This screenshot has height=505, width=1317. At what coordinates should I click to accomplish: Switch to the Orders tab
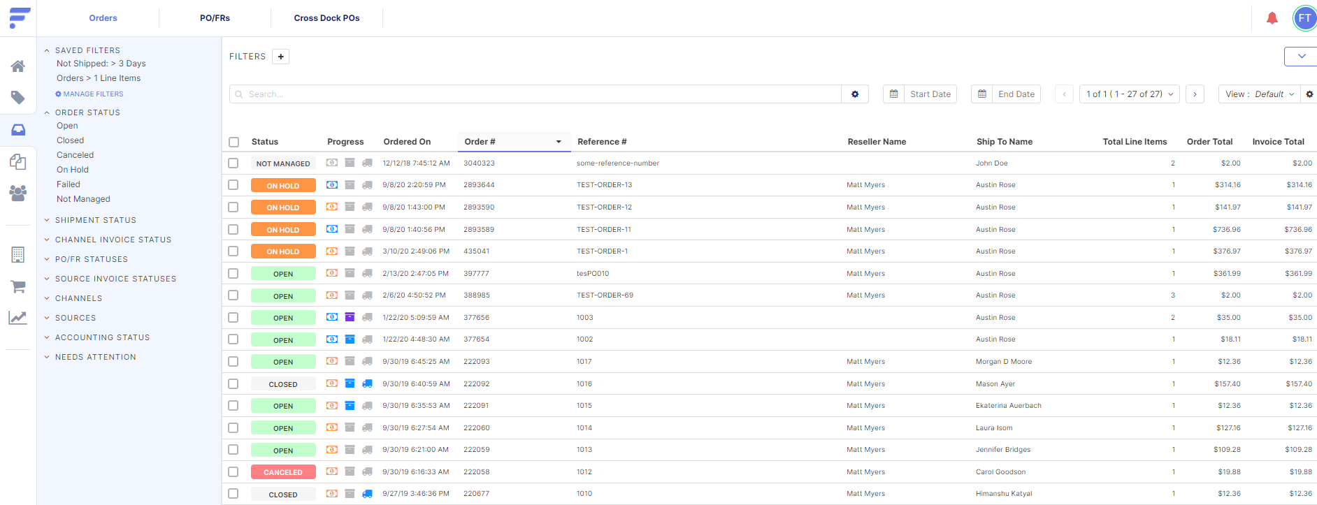[103, 18]
